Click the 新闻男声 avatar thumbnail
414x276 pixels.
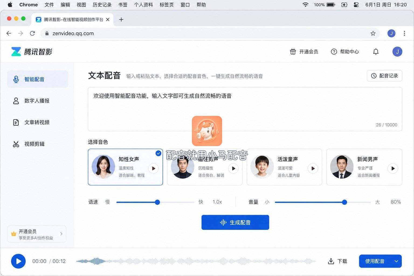click(x=342, y=167)
